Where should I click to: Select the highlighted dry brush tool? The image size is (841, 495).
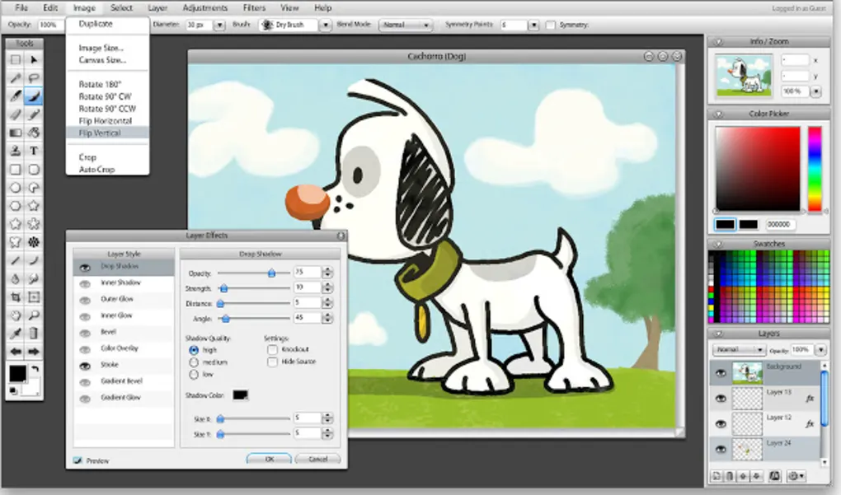[34, 96]
